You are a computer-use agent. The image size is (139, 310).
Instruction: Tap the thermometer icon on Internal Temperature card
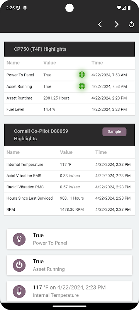(x=19, y=291)
